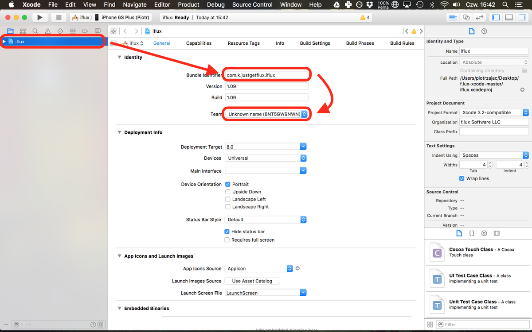Stop the running scheme

(x=58, y=17)
